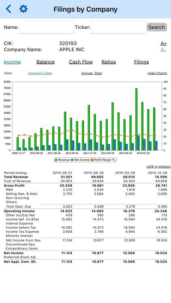Click company name APPLE INC

tap(72, 50)
